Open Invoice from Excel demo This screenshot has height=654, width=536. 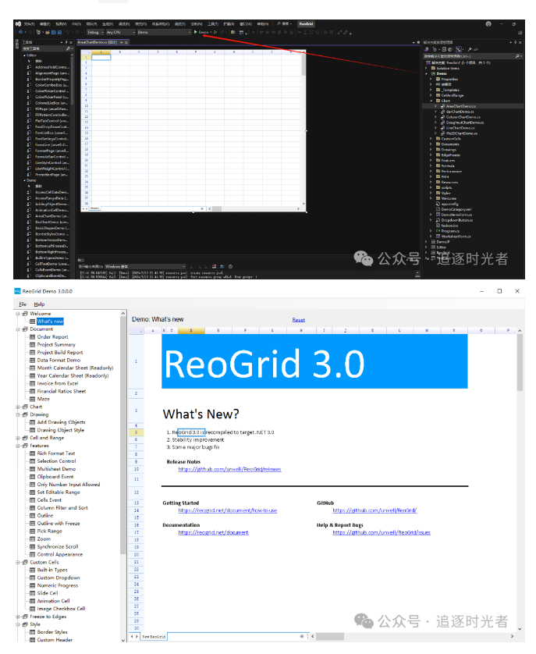[x=58, y=384]
